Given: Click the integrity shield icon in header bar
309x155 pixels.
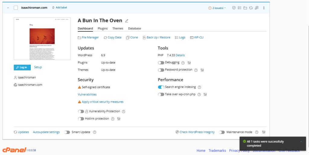Looking at the screenshot, I should [234, 8].
